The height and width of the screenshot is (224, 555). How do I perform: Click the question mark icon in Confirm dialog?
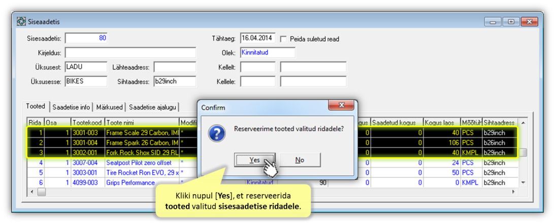[217, 134]
